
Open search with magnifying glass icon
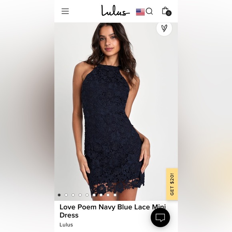coord(149,11)
